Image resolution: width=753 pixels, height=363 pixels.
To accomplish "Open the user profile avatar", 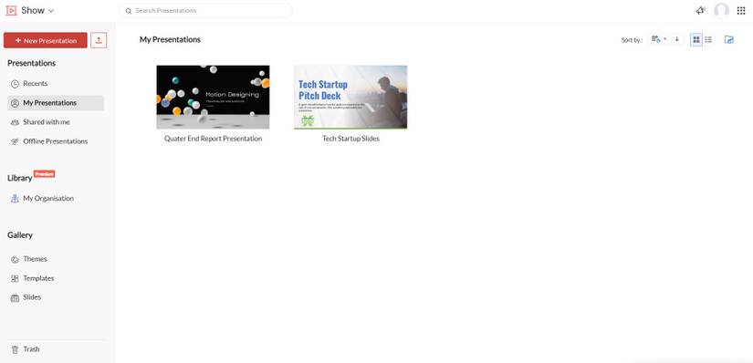I will coord(721,11).
